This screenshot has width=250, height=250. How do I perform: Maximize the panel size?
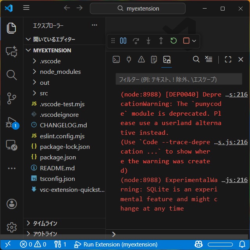228,59
